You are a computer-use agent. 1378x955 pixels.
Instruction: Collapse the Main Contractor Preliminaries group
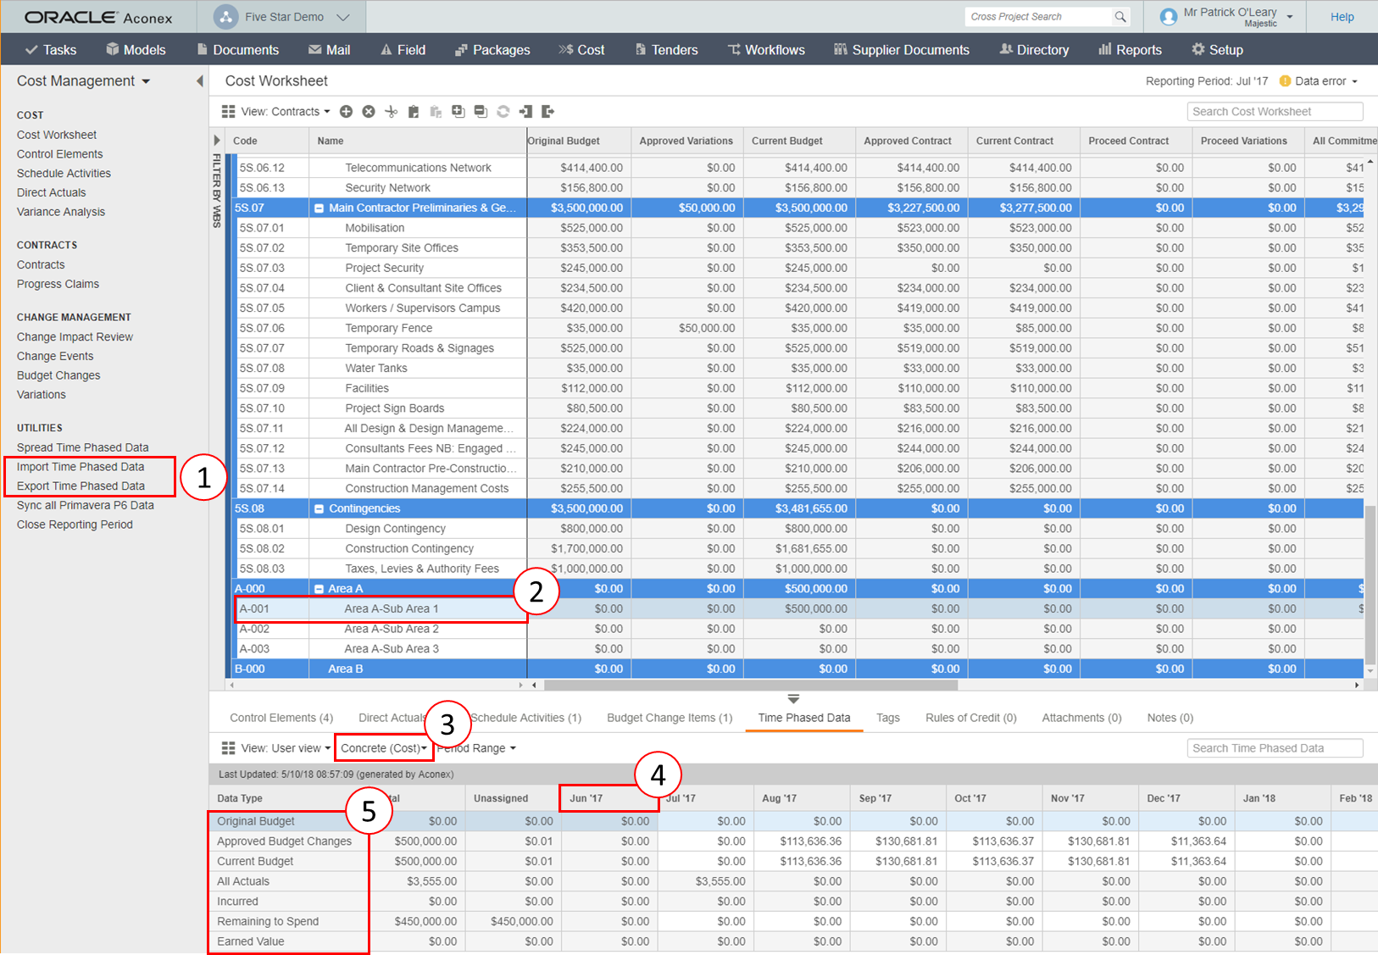[319, 208]
